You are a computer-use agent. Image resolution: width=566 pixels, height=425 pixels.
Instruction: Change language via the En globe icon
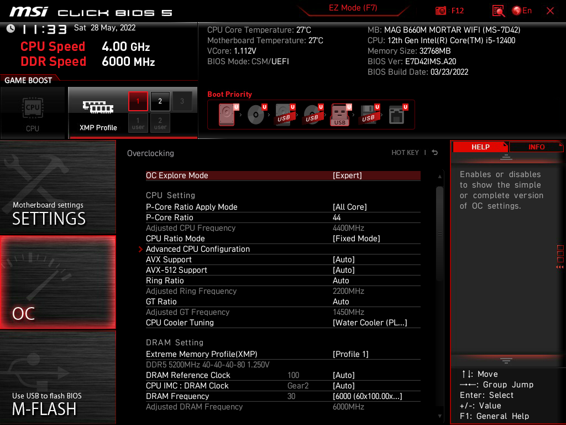coord(522,11)
